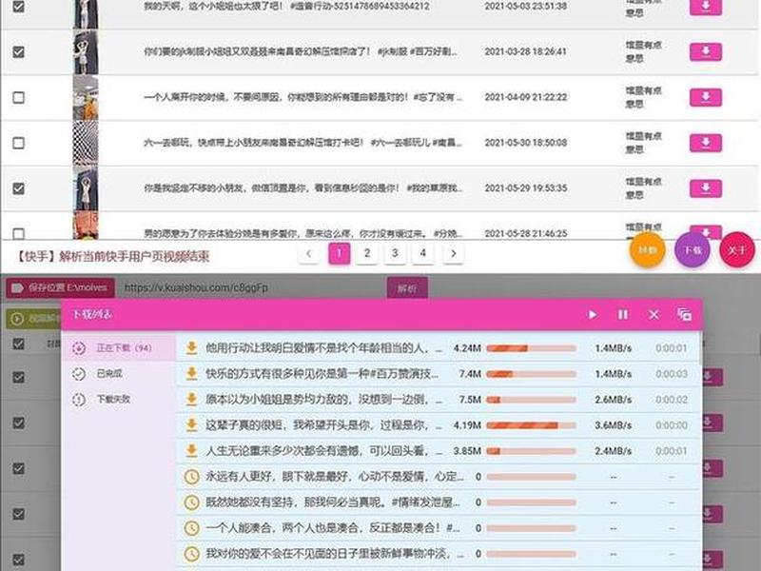Click the clock icon beside 既然她都没有坚持
The image size is (761, 571).
pyautogui.click(x=192, y=502)
